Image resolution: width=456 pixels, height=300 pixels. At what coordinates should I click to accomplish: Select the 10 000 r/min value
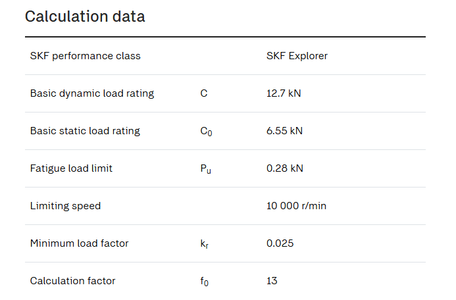click(296, 206)
